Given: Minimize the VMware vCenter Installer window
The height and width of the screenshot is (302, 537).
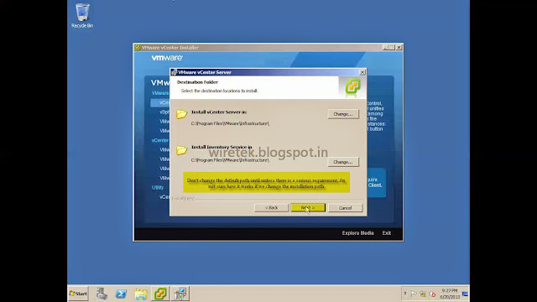Looking at the screenshot, I should (385, 48).
